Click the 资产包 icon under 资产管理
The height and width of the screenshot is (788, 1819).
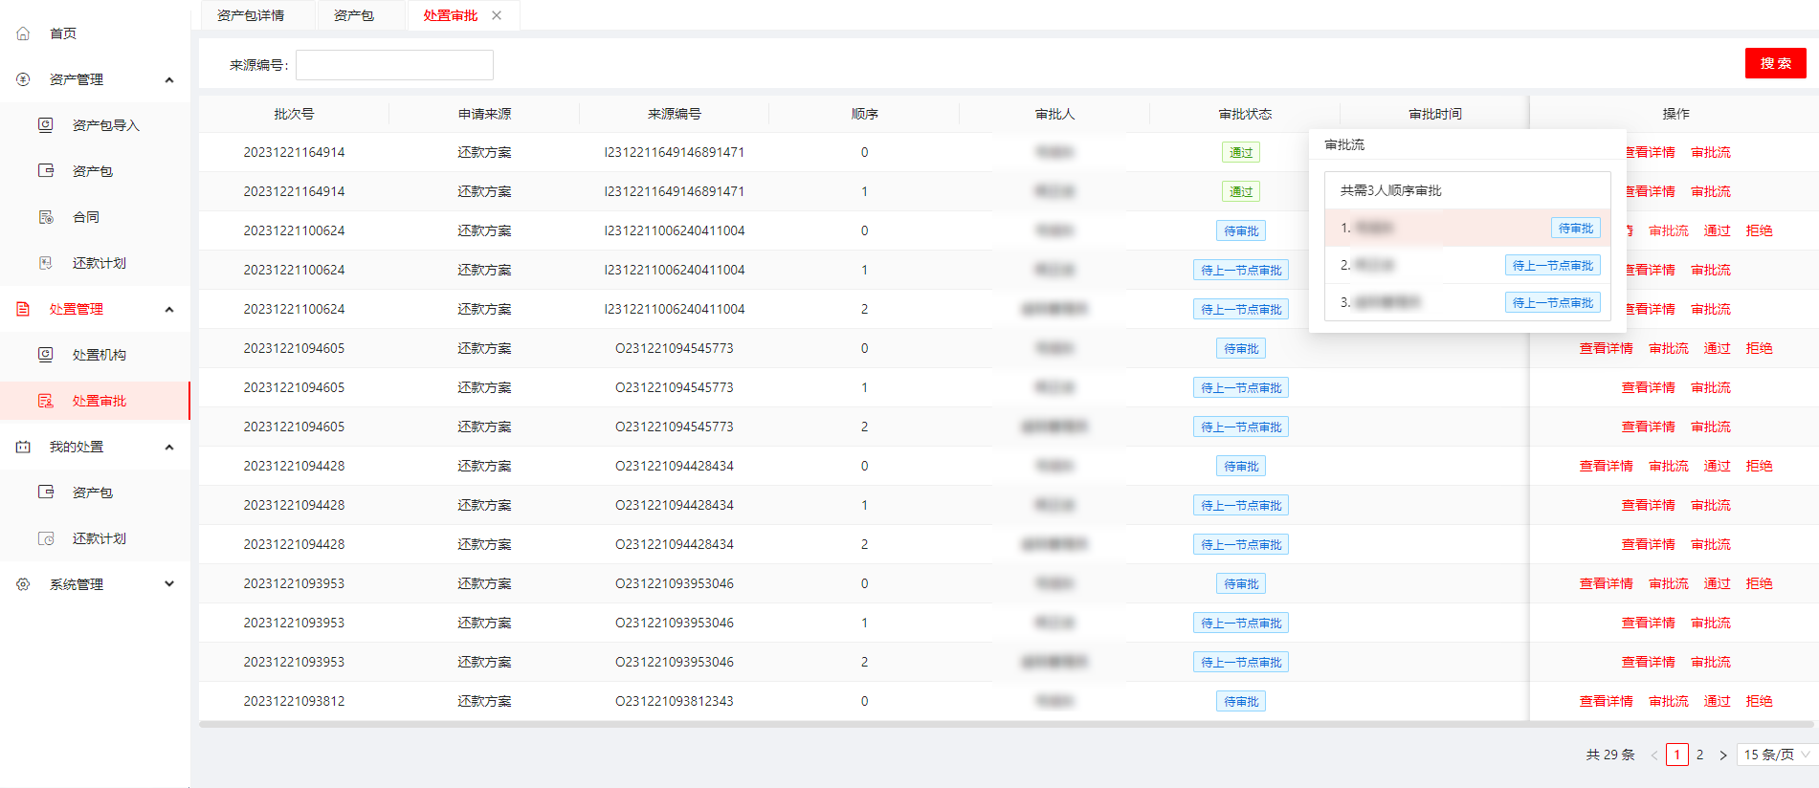pos(45,170)
